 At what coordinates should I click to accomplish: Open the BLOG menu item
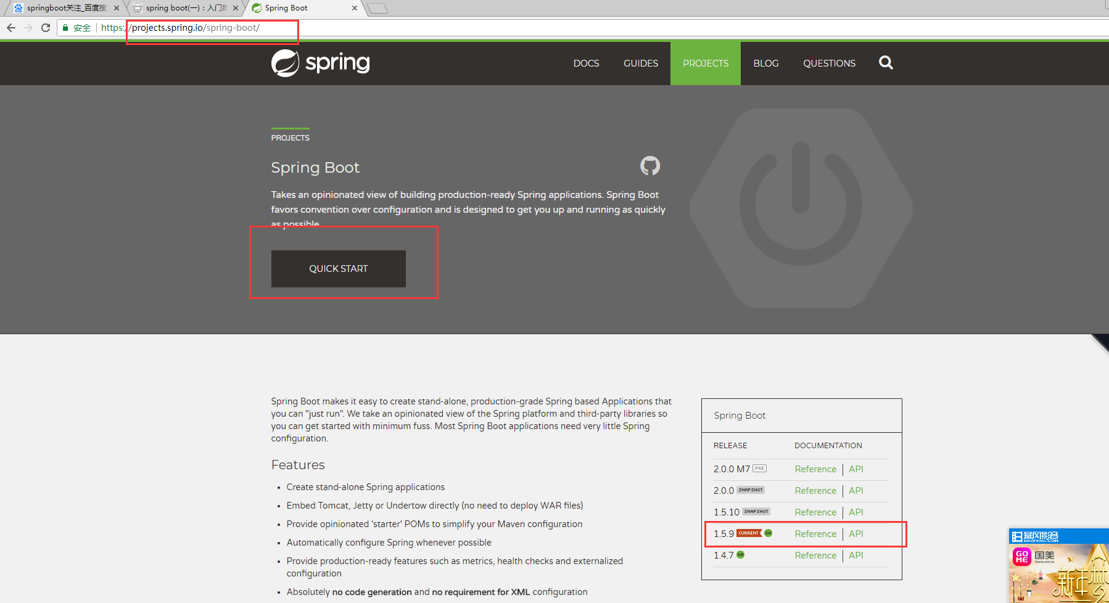pos(766,63)
